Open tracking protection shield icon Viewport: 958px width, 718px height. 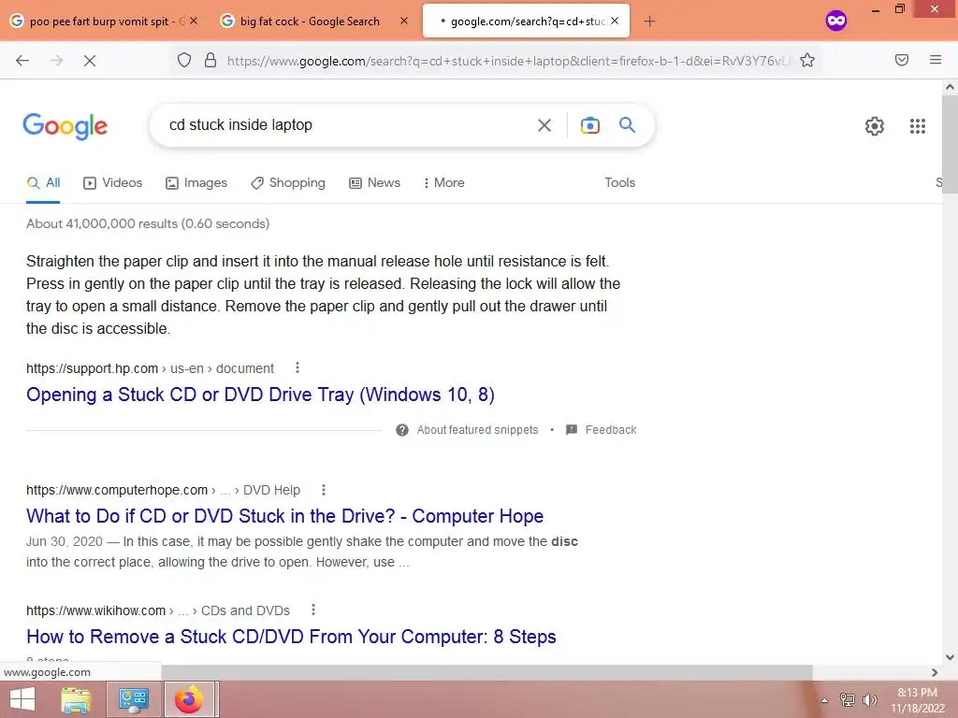(x=184, y=60)
